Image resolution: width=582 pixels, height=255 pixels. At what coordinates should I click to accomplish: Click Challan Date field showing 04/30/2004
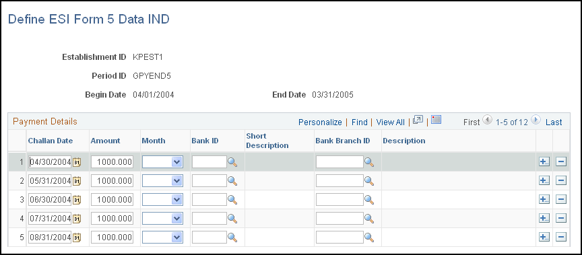[50, 162]
